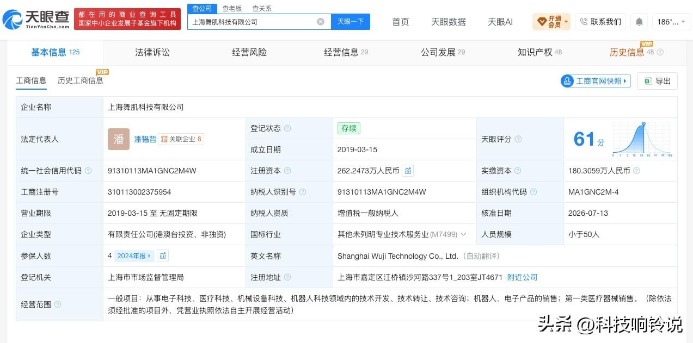Image resolution: width=693 pixels, height=343 pixels.
Task: Click the 导出 export button
Action: coord(658,81)
